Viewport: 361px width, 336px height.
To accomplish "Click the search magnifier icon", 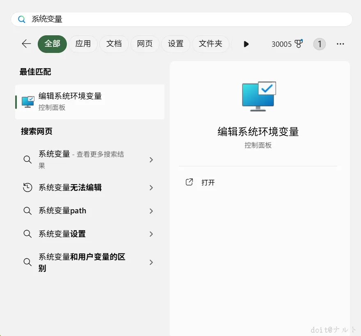I will pos(21,19).
